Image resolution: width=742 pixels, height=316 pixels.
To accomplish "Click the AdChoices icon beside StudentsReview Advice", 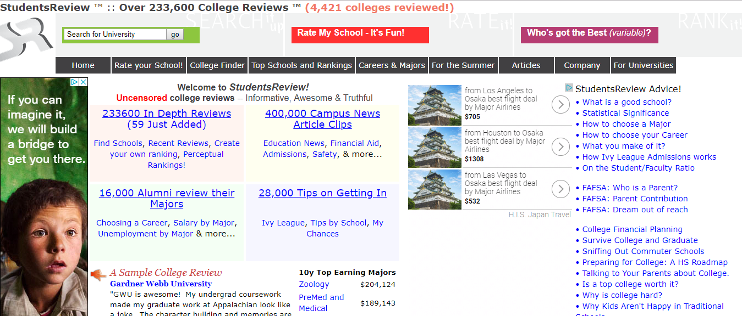I will point(569,88).
